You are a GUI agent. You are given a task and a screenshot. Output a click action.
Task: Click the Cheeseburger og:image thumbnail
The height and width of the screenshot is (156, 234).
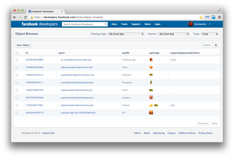click(x=151, y=60)
